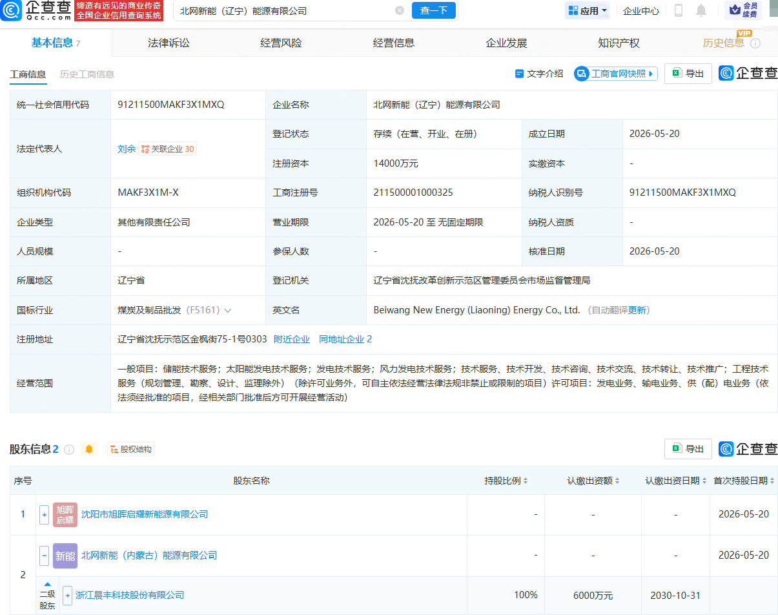Open 企业中心 link

pyautogui.click(x=641, y=10)
